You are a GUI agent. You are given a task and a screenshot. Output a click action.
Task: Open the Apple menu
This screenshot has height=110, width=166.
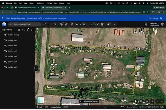pyautogui.click(x=3, y=3)
